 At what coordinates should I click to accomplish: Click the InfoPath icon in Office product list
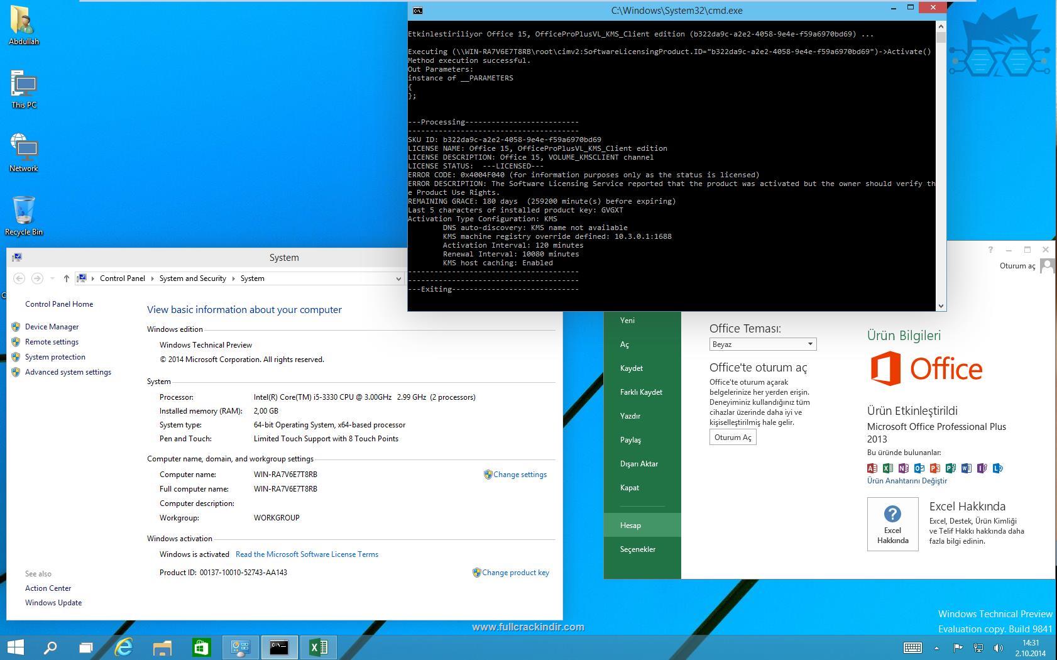point(982,468)
